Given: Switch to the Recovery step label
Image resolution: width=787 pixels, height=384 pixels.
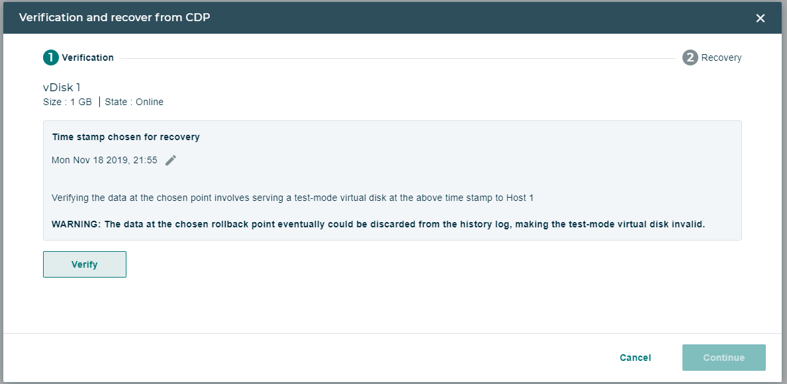Looking at the screenshot, I should pyautogui.click(x=721, y=58).
